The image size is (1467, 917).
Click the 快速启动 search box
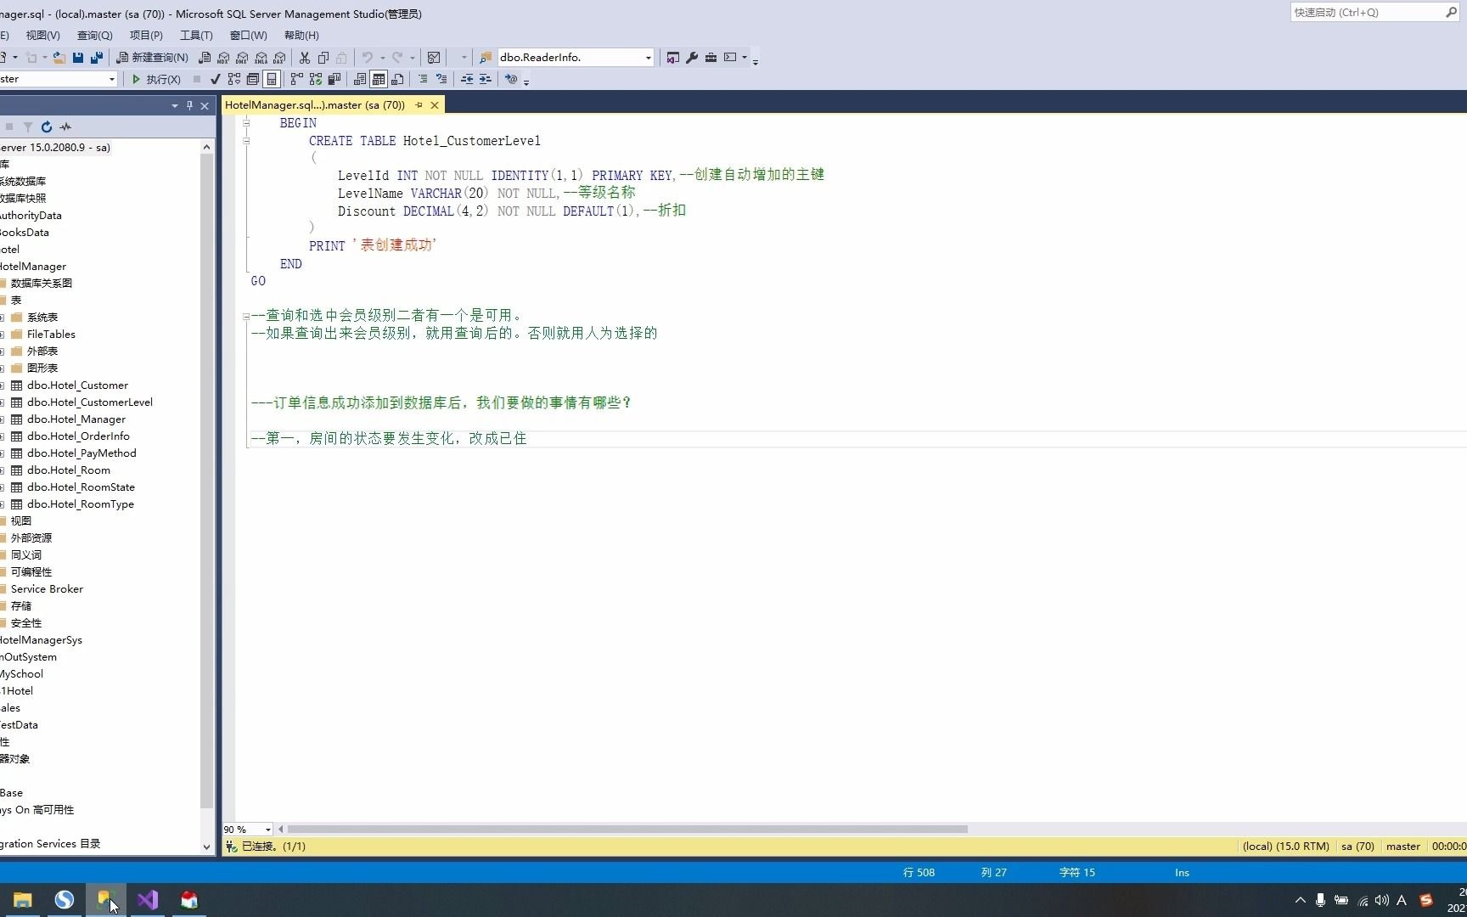(1367, 12)
